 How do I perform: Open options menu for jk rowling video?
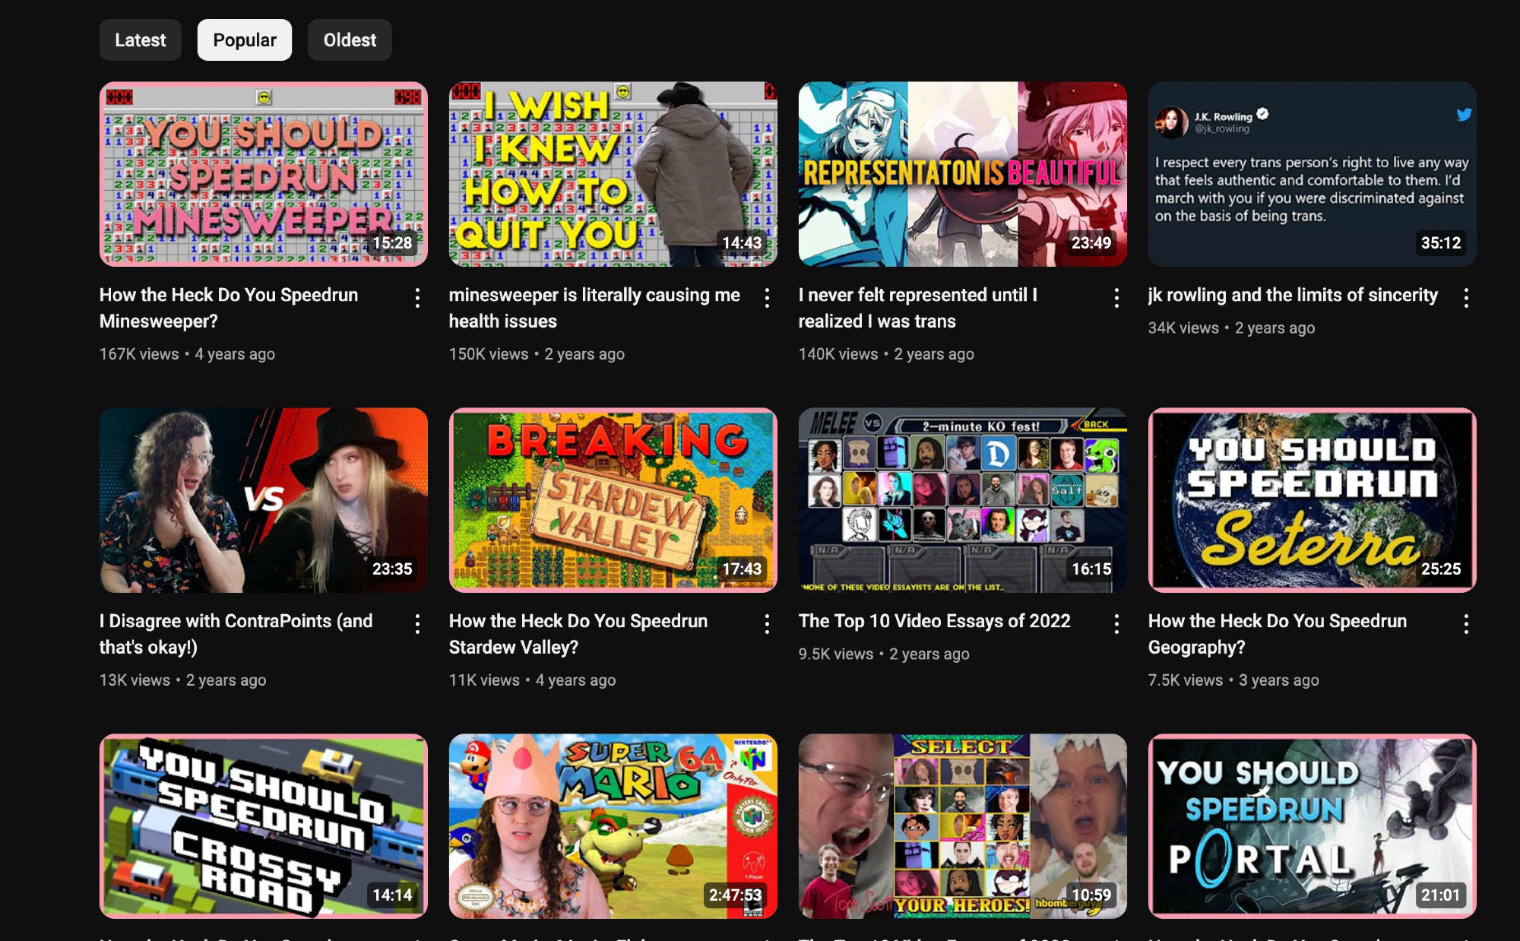point(1466,298)
